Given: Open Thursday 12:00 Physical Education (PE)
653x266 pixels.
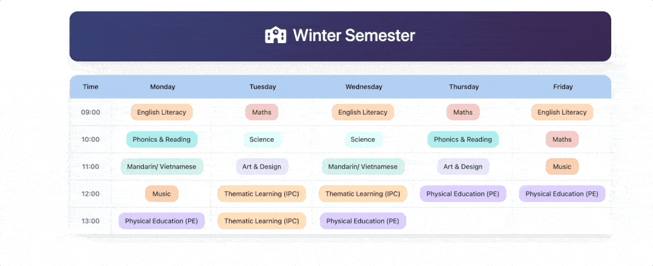Looking at the screenshot, I should (x=463, y=194).
